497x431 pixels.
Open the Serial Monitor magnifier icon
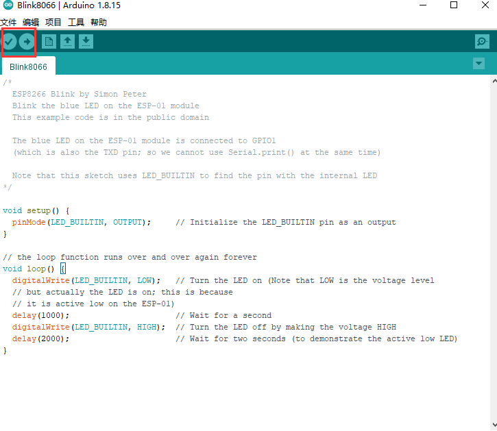tap(482, 42)
